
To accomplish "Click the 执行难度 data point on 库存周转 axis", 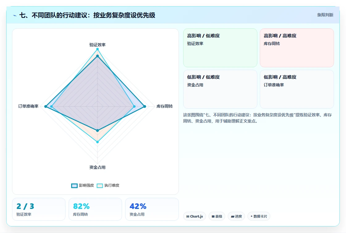I will 134,106.
